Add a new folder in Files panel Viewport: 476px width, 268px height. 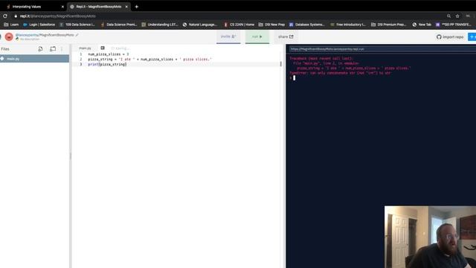pos(53,48)
